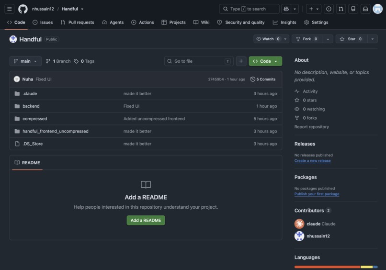386x270 pixels.
Task: Open commit hash 27459b4
Action: coord(216,79)
